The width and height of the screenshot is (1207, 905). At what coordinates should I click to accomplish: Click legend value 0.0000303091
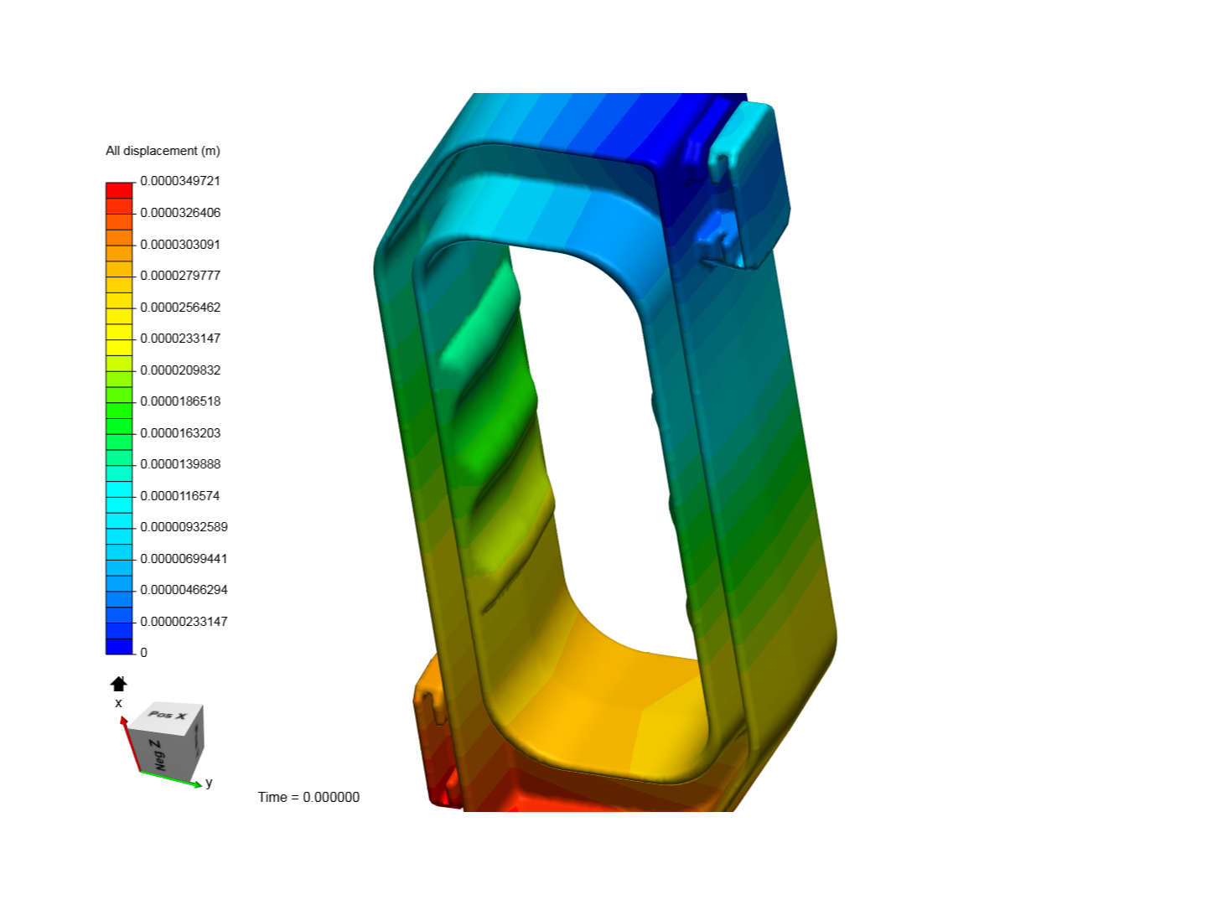pyautogui.click(x=180, y=245)
